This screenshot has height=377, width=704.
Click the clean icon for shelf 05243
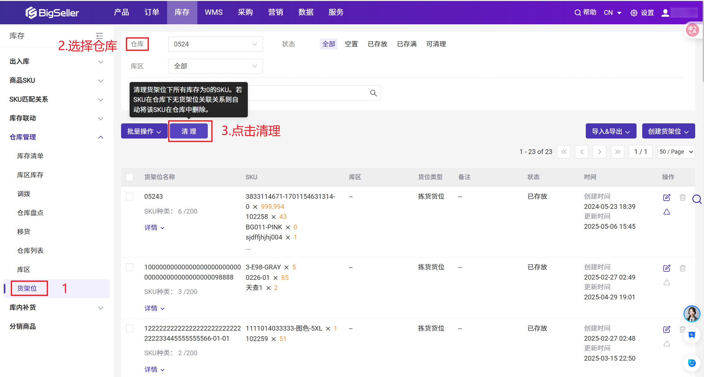(x=666, y=212)
